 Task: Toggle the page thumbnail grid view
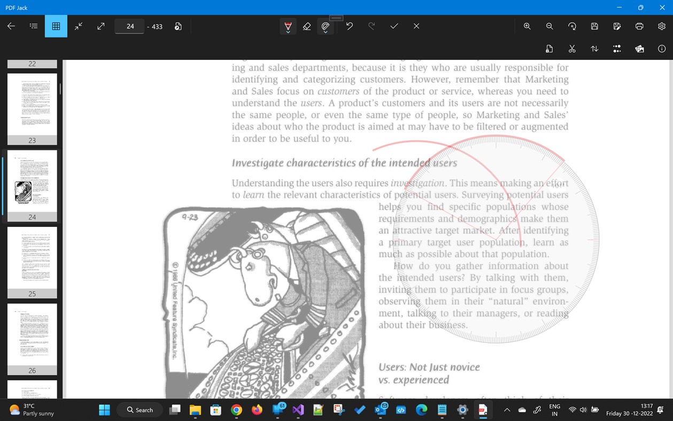(56, 26)
